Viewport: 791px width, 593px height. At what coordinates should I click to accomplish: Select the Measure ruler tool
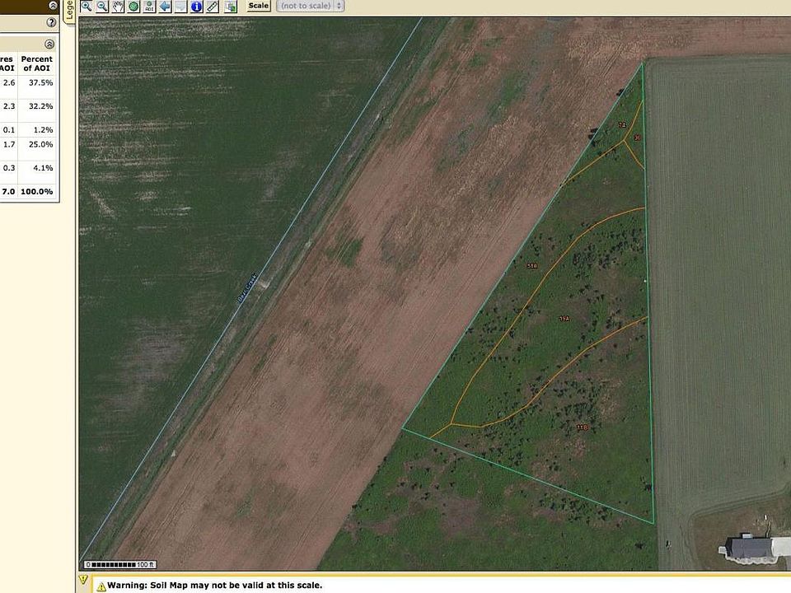pos(213,6)
